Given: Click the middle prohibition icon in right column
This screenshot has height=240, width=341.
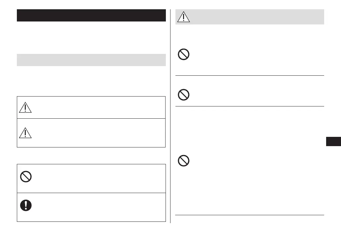Looking at the screenshot, I should [183, 95].
